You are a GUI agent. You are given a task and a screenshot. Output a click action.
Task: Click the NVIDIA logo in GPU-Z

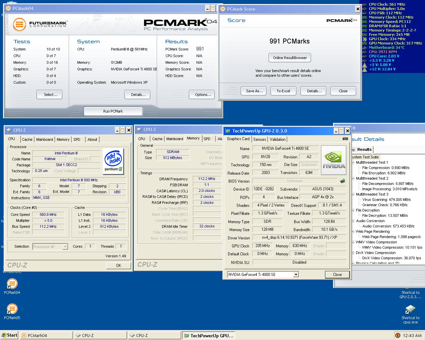pos(334,159)
